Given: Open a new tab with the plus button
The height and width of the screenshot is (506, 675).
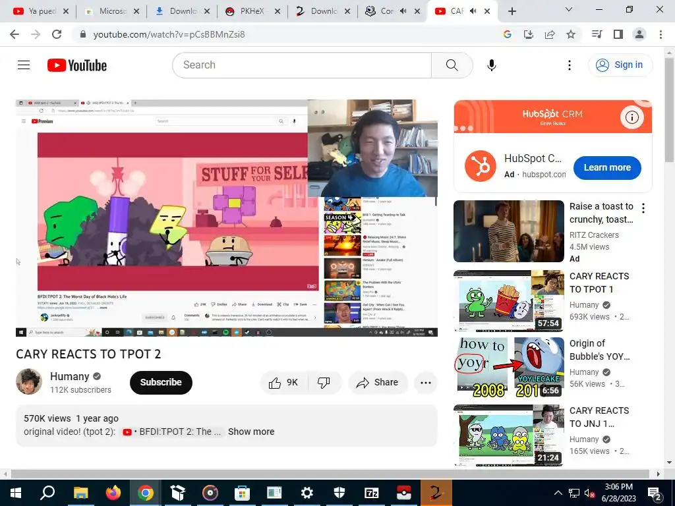Looking at the screenshot, I should click(512, 11).
